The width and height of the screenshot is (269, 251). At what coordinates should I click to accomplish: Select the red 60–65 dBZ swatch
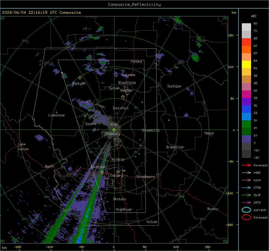[246, 42]
